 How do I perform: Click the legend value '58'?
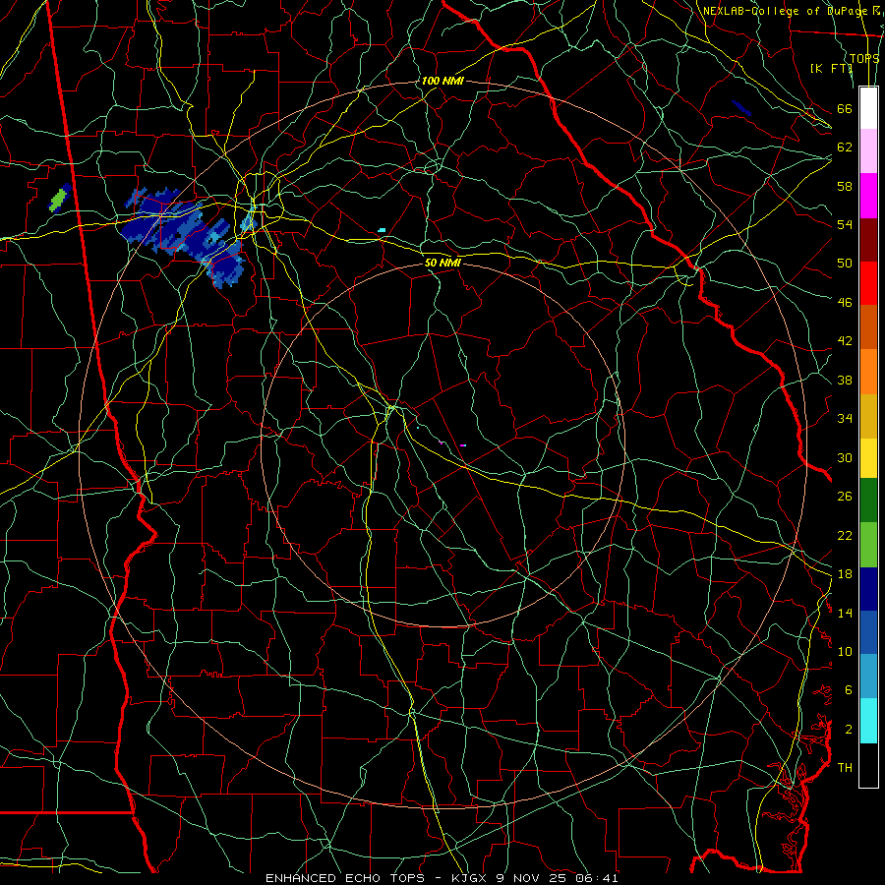tap(845, 186)
